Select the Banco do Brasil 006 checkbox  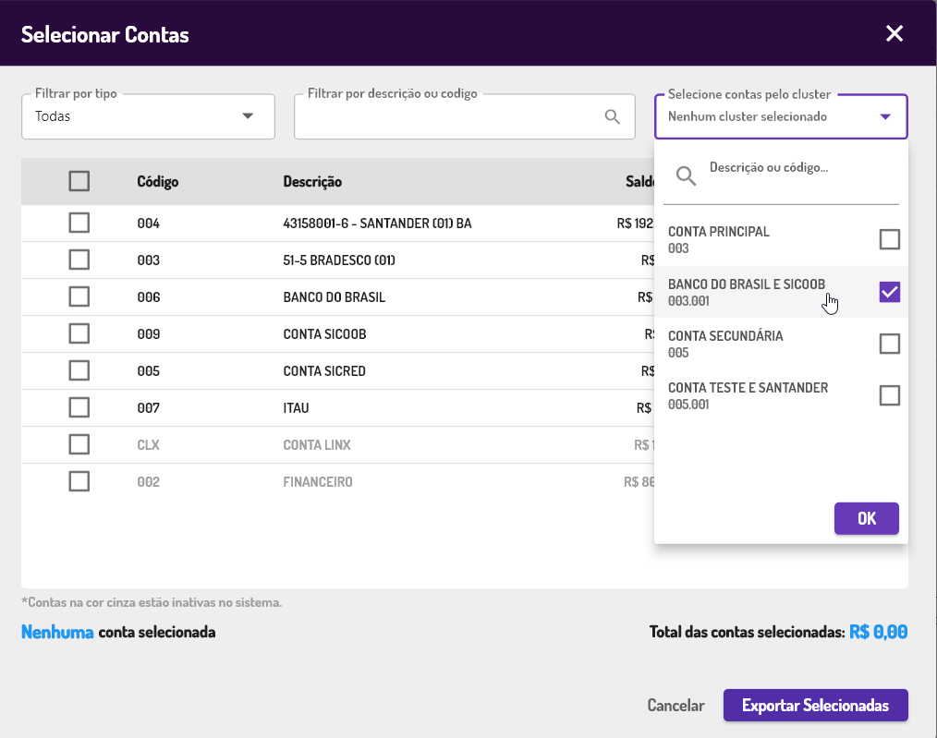tap(79, 296)
